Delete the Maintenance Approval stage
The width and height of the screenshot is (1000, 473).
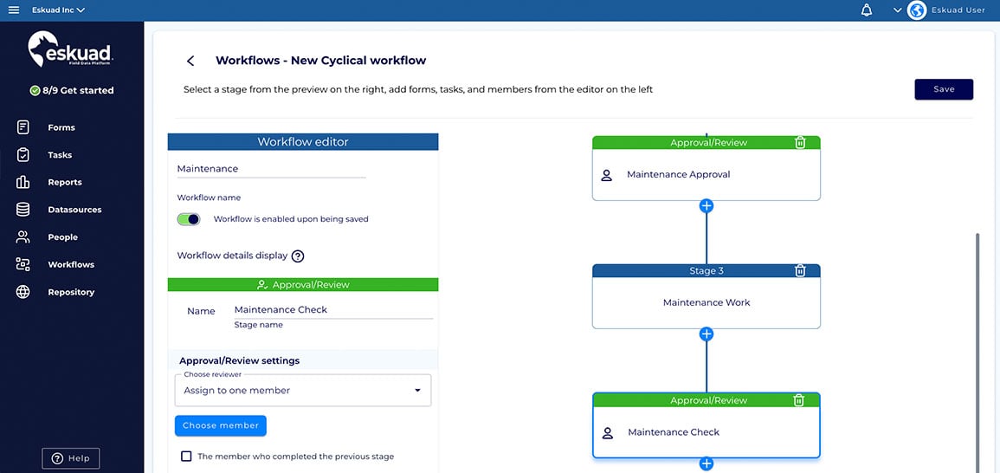point(800,143)
